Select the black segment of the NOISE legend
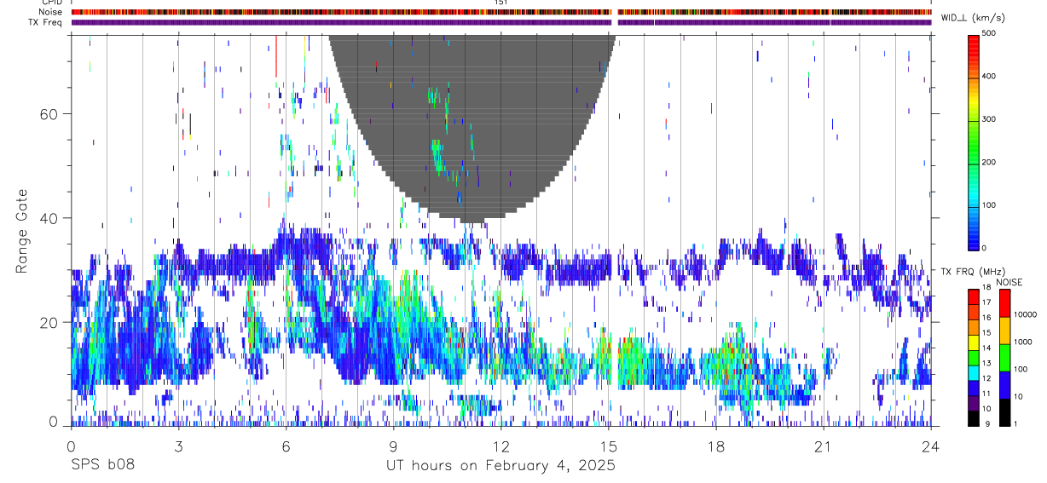The height and width of the screenshot is (483, 1047). pyautogui.click(x=1004, y=411)
